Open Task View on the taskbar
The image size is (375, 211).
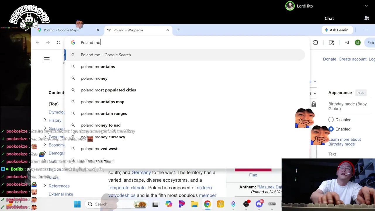[x=155, y=204]
